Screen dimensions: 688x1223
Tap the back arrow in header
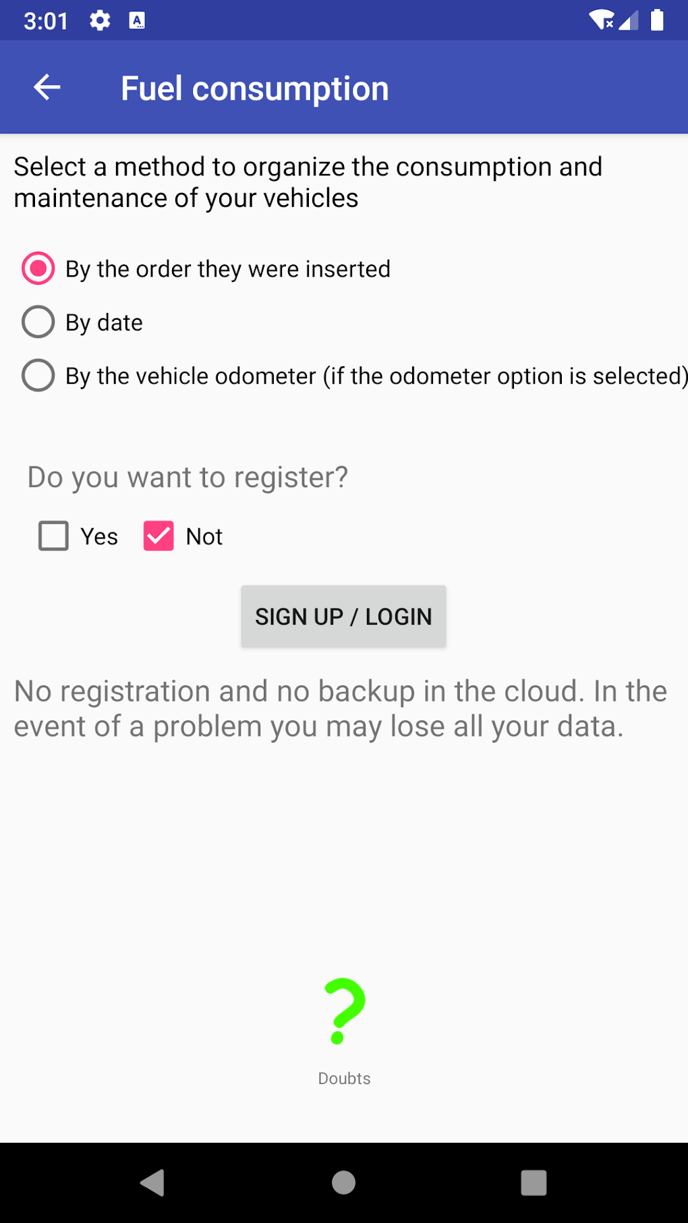[47, 88]
